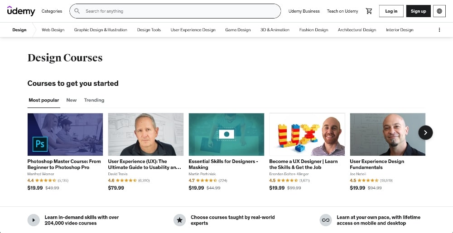
Task: Open Architectural Design subcategory
Action: point(357,30)
